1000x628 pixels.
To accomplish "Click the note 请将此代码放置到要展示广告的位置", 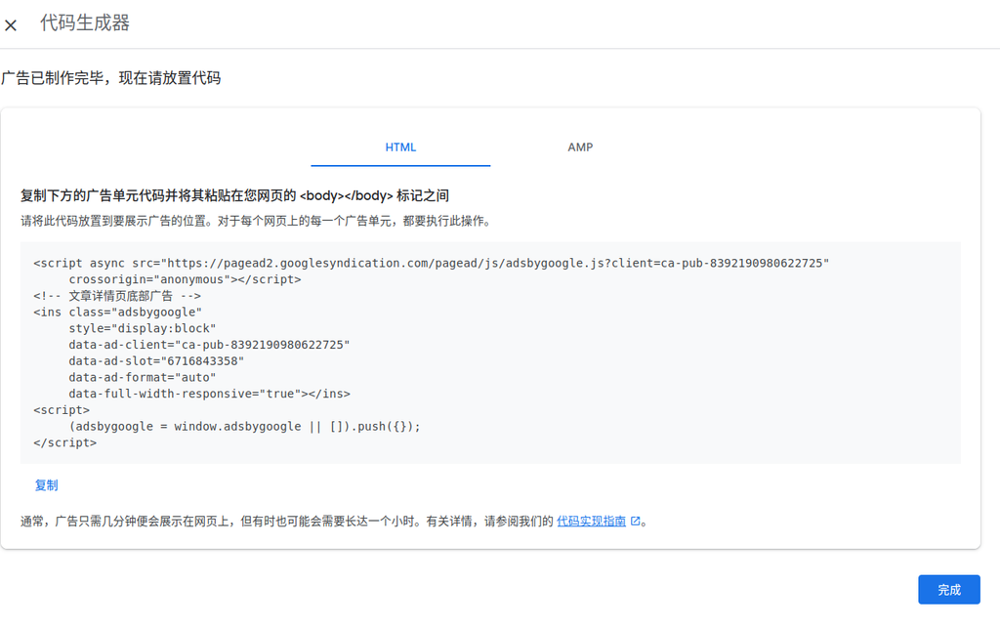I will [256, 222].
